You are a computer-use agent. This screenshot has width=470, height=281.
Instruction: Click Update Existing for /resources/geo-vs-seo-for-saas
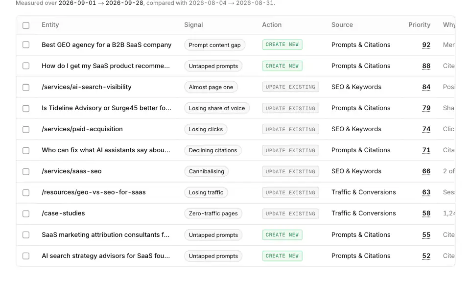click(290, 192)
